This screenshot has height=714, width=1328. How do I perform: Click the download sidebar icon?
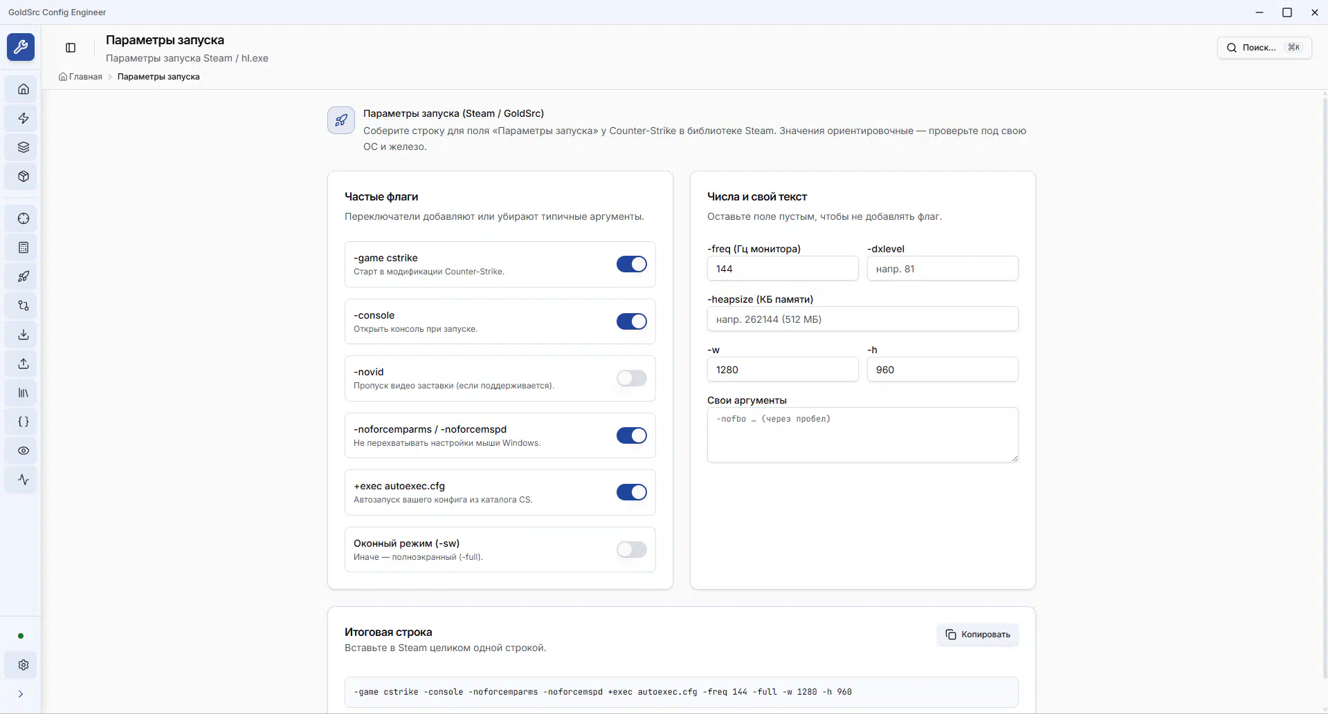(x=24, y=335)
